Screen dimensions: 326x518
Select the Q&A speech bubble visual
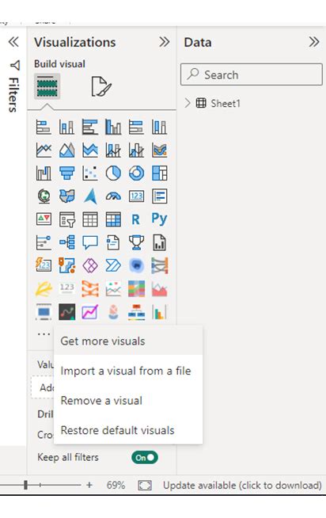[x=90, y=242]
